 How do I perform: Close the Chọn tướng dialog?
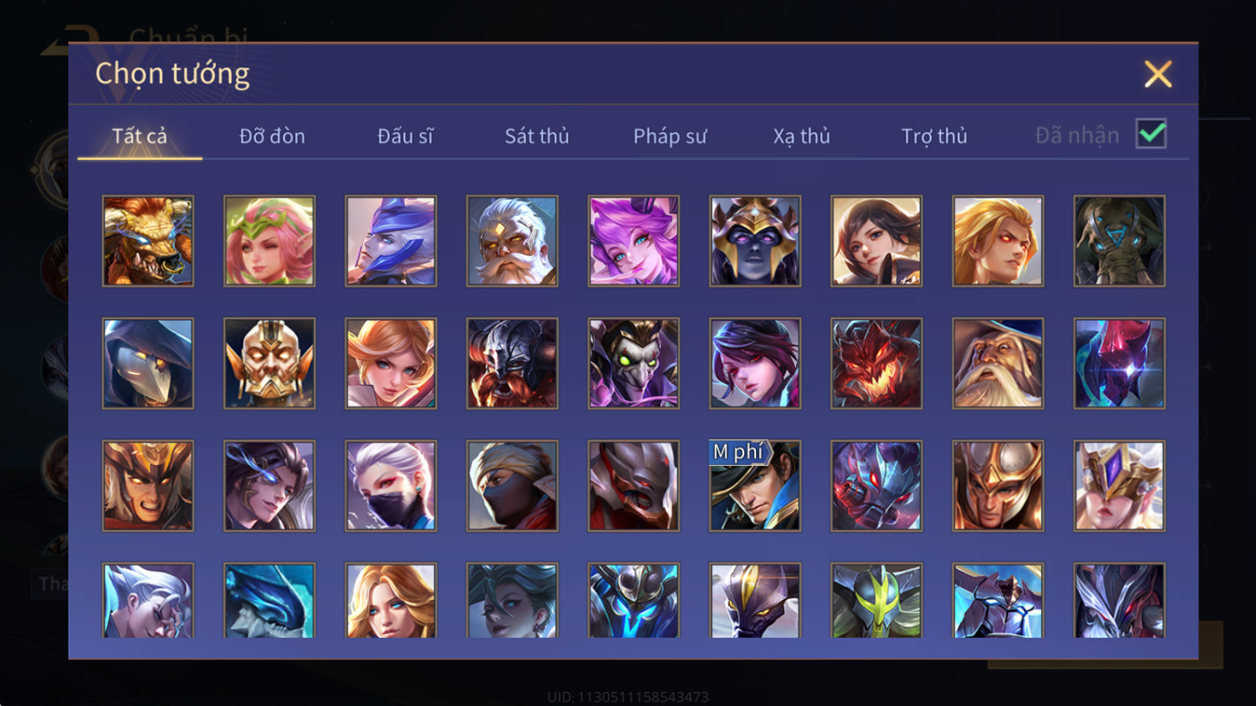point(1158,74)
